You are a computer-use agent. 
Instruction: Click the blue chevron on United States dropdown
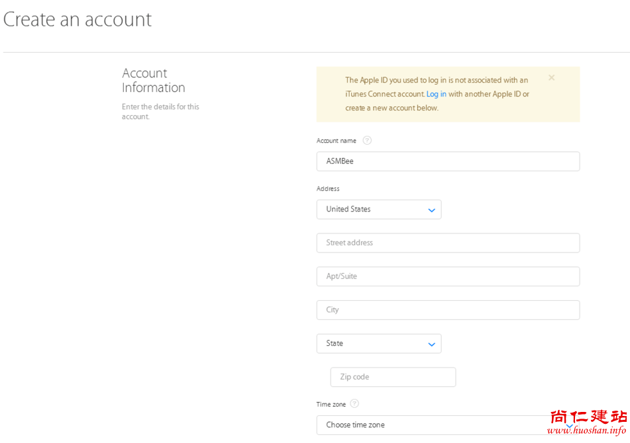pyautogui.click(x=431, y=210)
